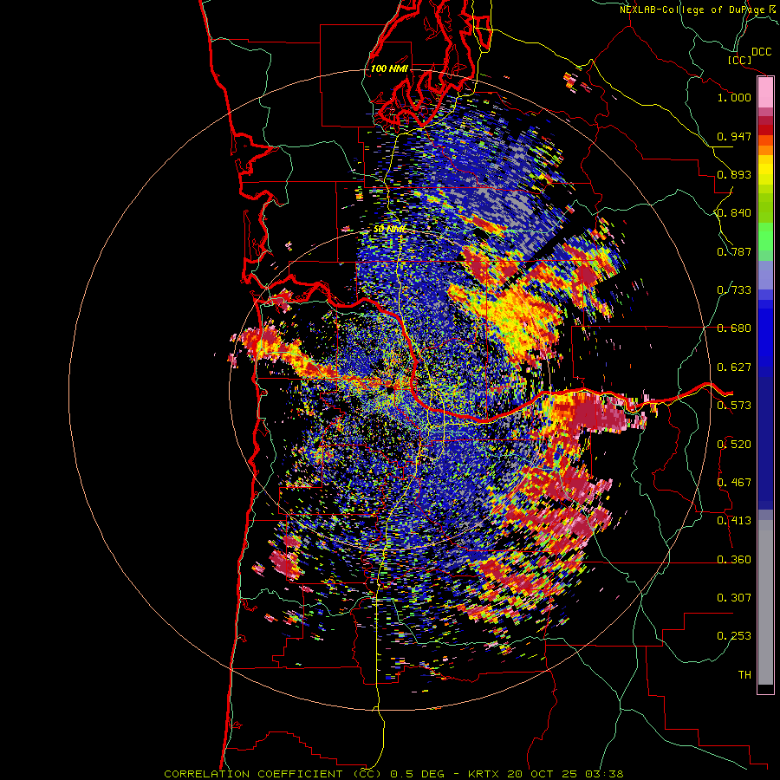Viewport: 780px width, 780px height.
Task: Select the 0.467 legend value
Action: pyautogui.click(x=734, y=483)
